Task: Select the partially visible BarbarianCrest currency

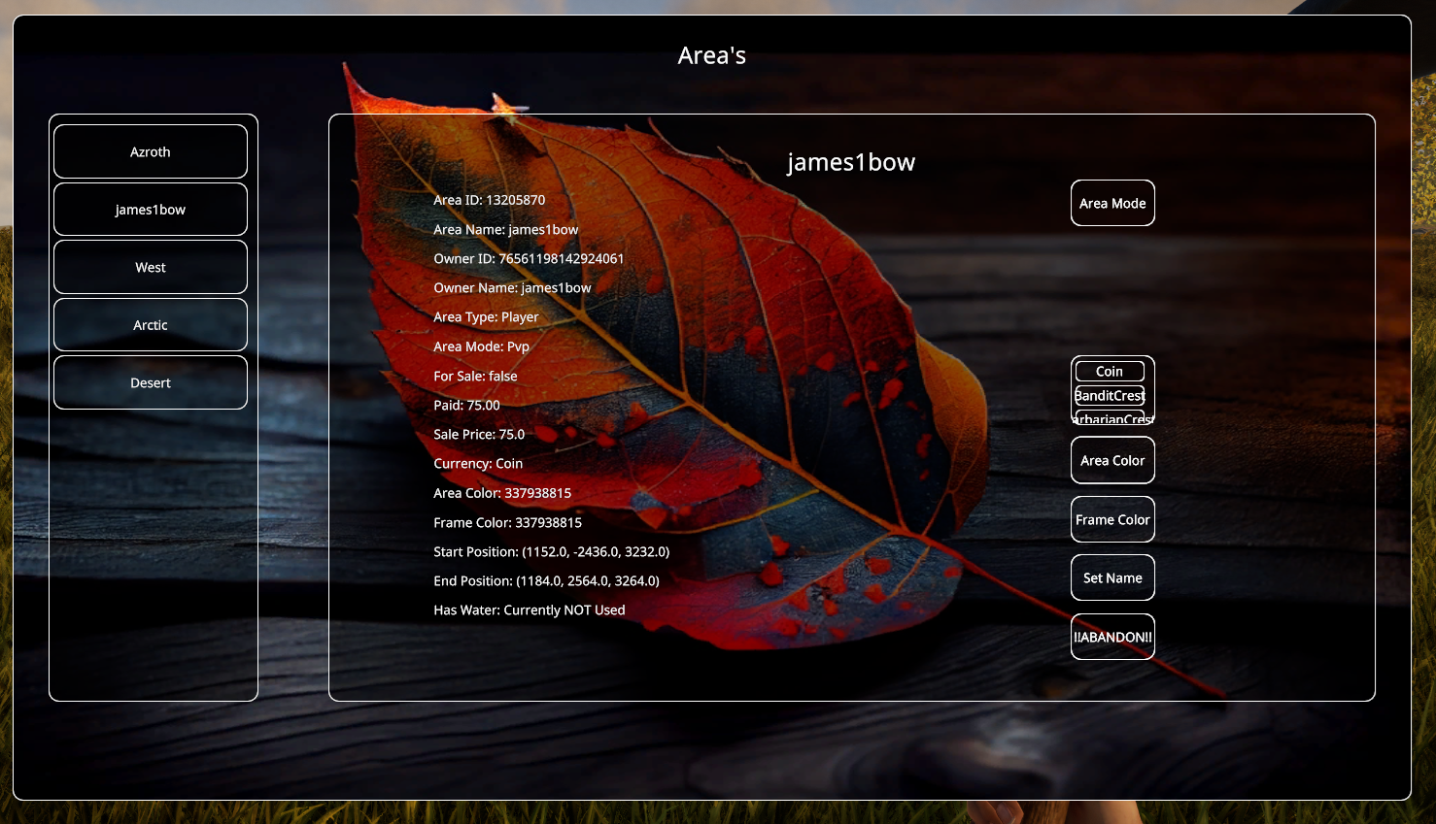Action: tap(1111, 418)
